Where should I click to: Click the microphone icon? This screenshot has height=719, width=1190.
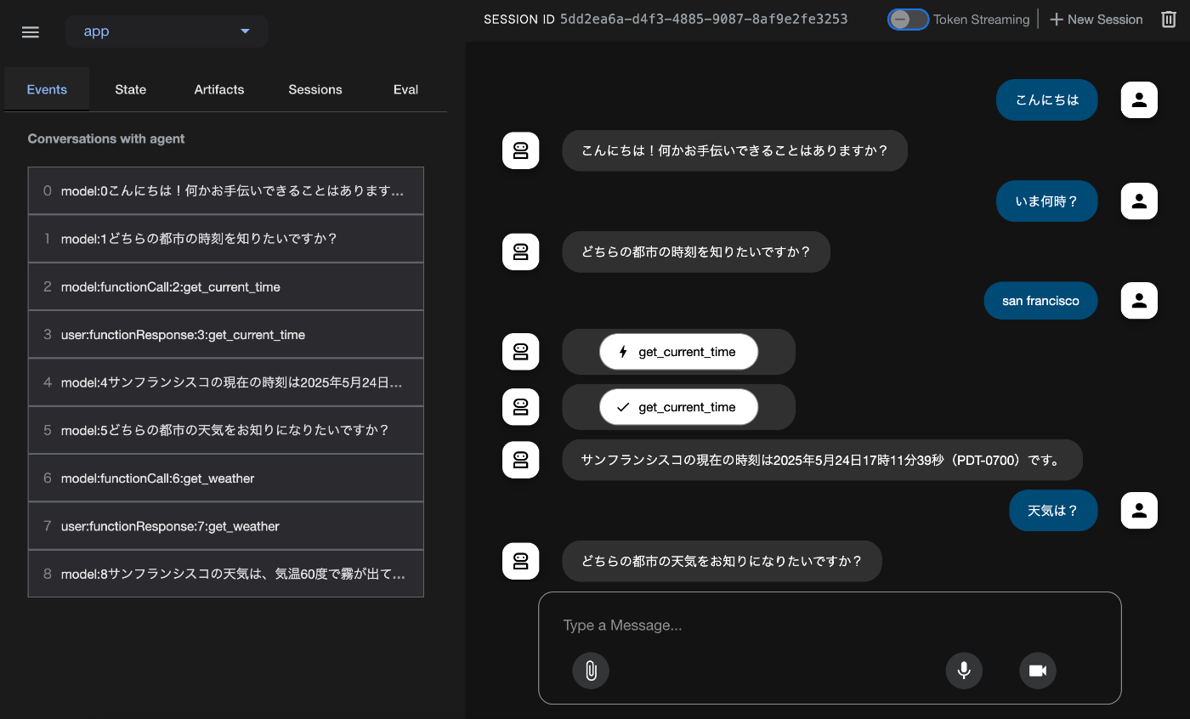964,671
